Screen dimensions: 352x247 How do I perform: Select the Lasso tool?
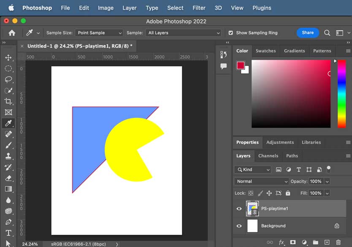pos(8,79)
